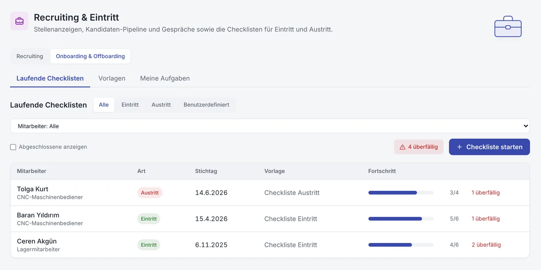
Task: Filter checklists by Austritt
Action: pos(161,105)
